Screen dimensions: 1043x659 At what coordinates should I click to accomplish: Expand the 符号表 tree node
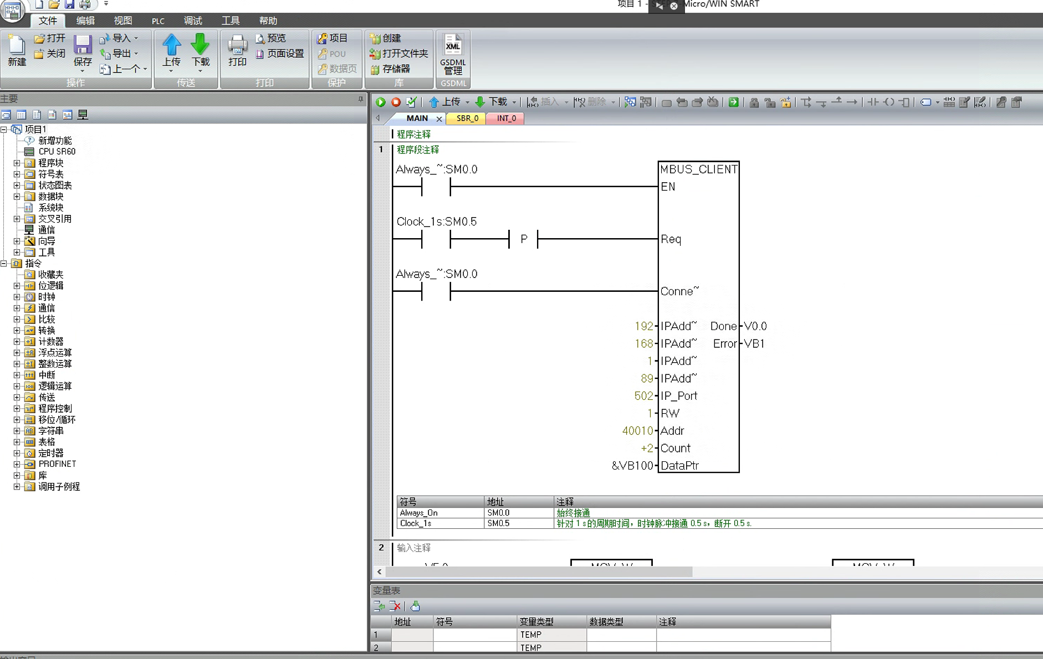(17, 174)
